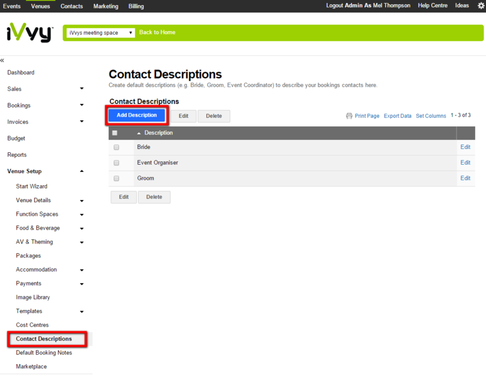Expand the Sales sidebar section

[81, 89]
